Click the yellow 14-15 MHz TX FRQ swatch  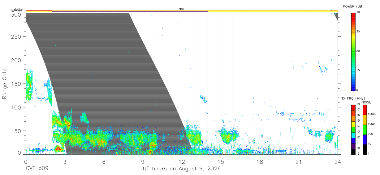click(353, 123)
